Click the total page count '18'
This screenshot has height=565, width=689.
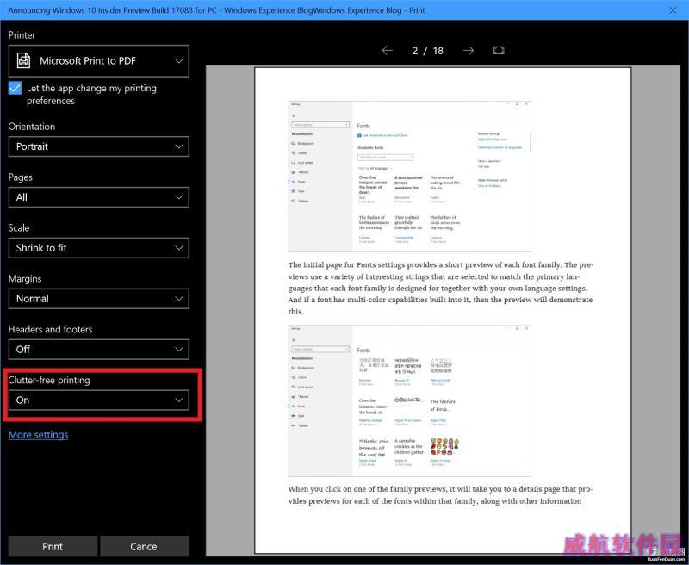tap(438, 51)
